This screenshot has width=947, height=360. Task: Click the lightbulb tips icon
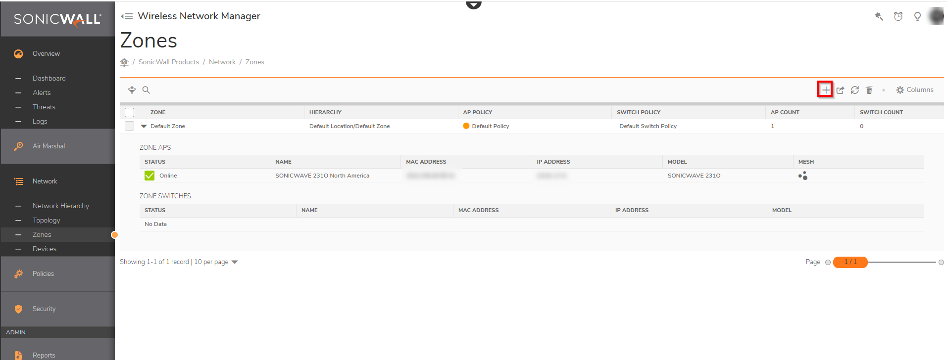tap(917, 16)
